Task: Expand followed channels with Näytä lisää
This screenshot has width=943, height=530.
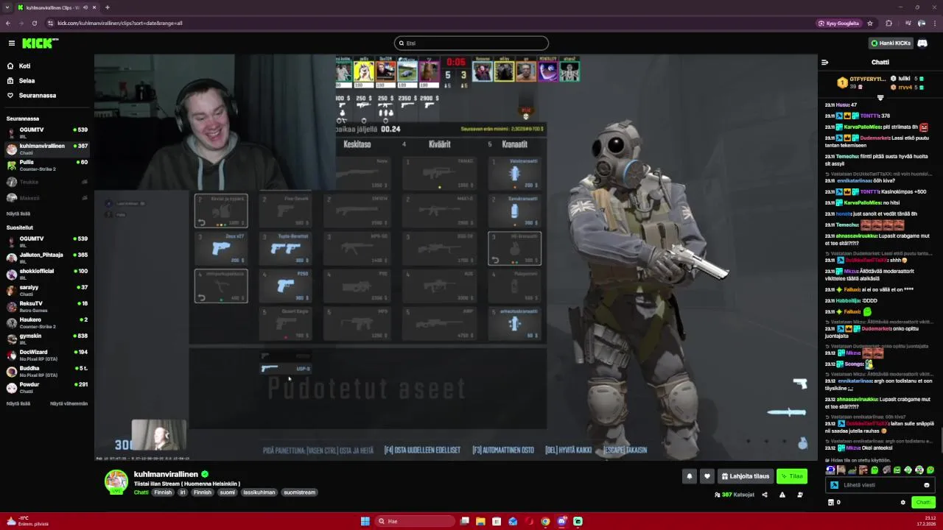Action: pos(18,213)
